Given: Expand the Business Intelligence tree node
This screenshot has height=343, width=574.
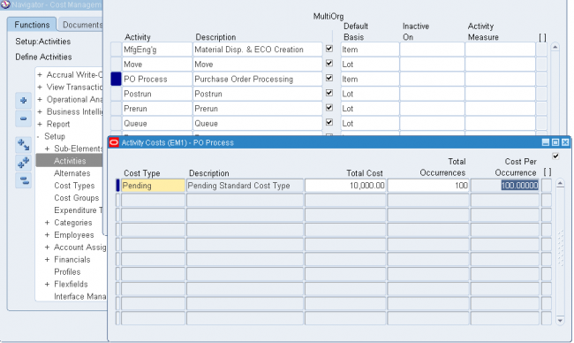Looking at the screenshot, I should [x=40, y=111].
